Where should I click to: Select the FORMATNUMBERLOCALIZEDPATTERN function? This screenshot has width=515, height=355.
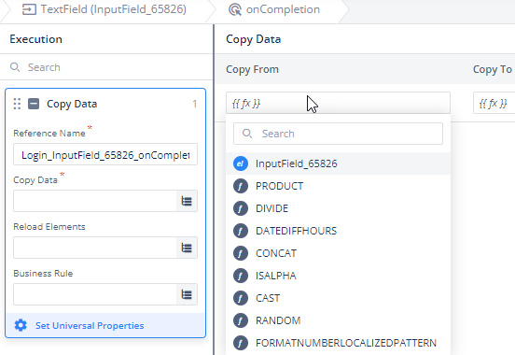pos(338,343)
